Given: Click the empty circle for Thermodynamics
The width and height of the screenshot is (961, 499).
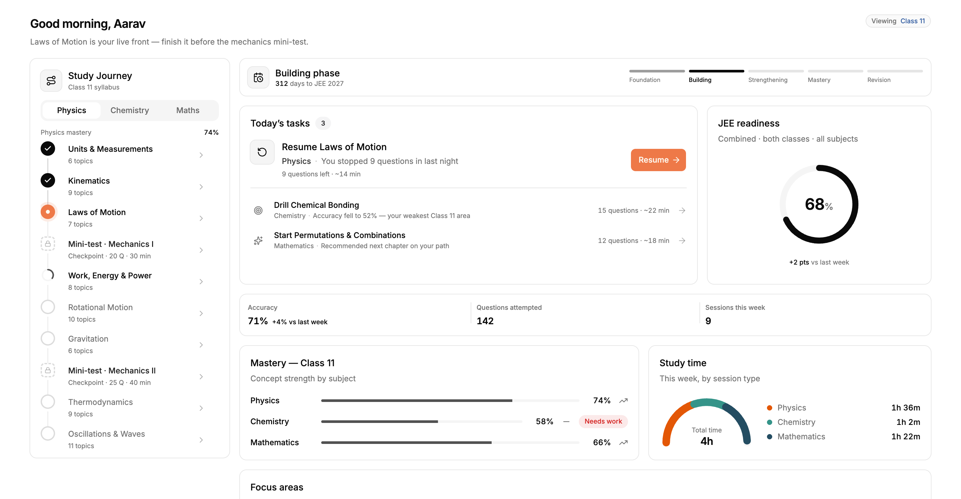Looking at the screenshot, I should coord(48,402).
